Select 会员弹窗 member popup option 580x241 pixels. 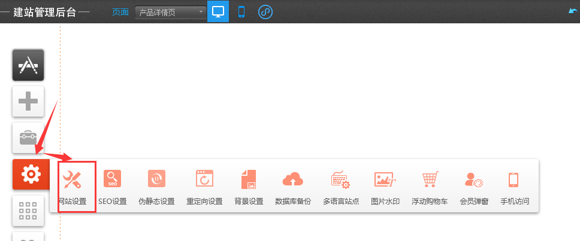coord(474,186)
